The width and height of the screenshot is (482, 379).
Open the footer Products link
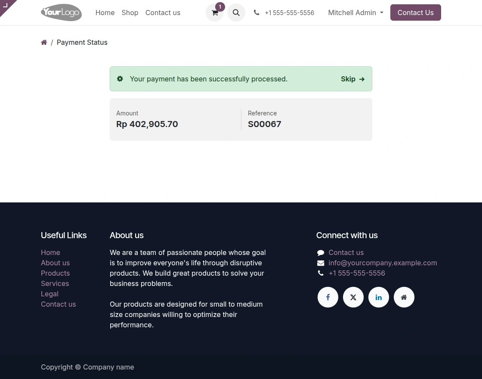[55, 273]
